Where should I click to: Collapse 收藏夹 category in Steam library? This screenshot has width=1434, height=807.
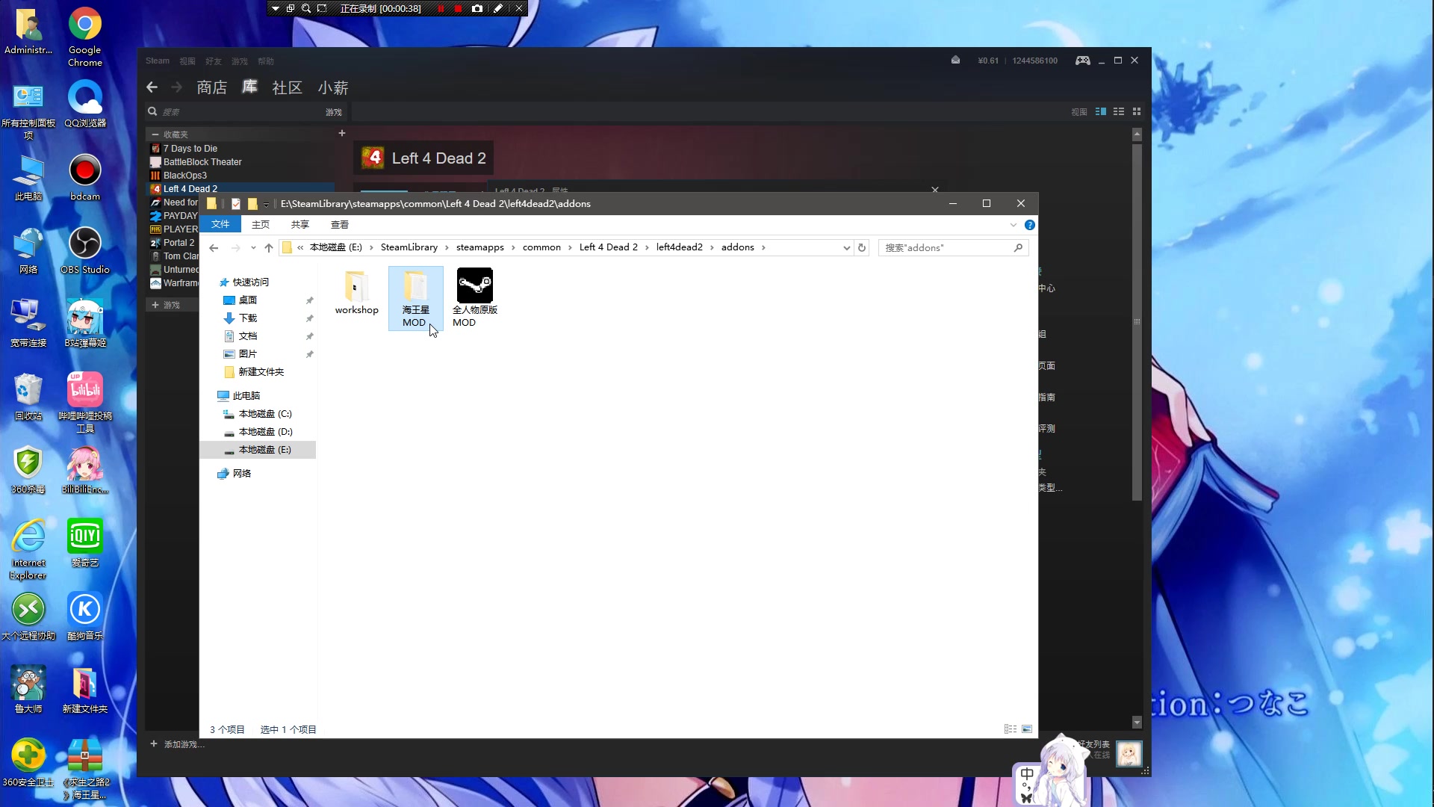155,134
